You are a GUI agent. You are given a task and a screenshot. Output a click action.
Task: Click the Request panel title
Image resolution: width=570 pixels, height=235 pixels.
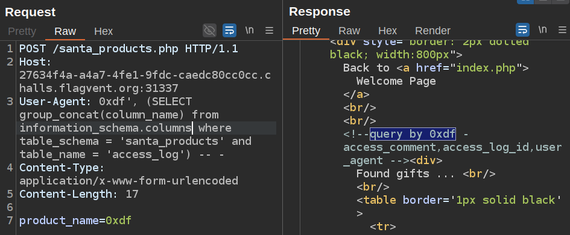(30, 12)
